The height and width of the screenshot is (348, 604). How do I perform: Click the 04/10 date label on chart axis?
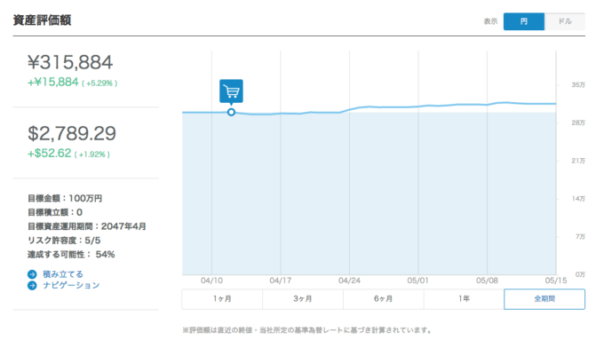pos(211,281)
